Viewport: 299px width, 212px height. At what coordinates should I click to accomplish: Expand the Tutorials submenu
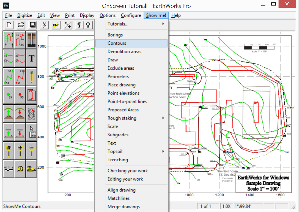coord(131,24)
